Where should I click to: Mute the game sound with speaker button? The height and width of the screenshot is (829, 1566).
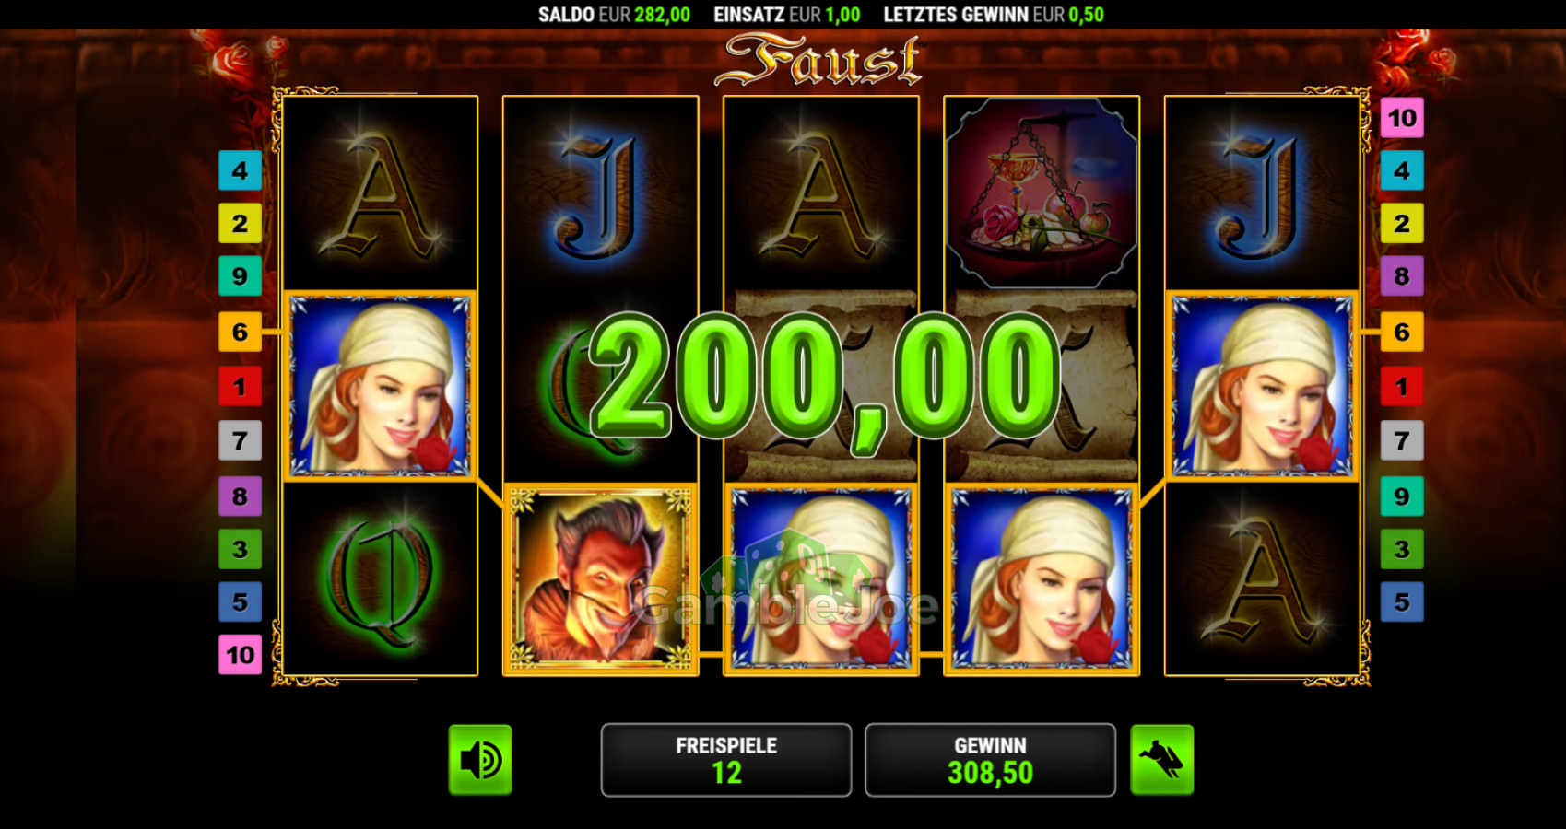pos(480,760)
